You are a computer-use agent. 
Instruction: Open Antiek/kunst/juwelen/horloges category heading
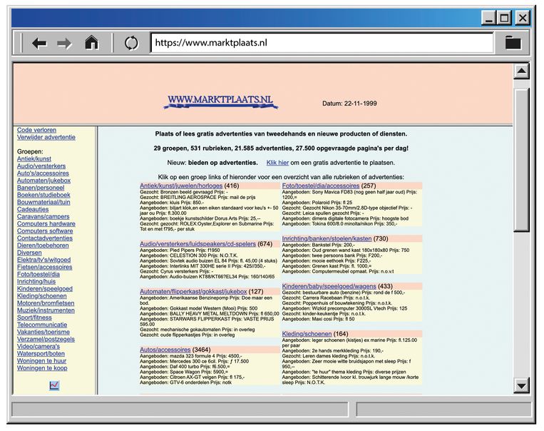[x=181, y=186]
